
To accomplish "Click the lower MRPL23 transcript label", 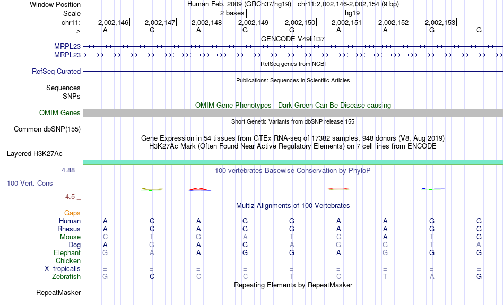I will tap(67, 55).
